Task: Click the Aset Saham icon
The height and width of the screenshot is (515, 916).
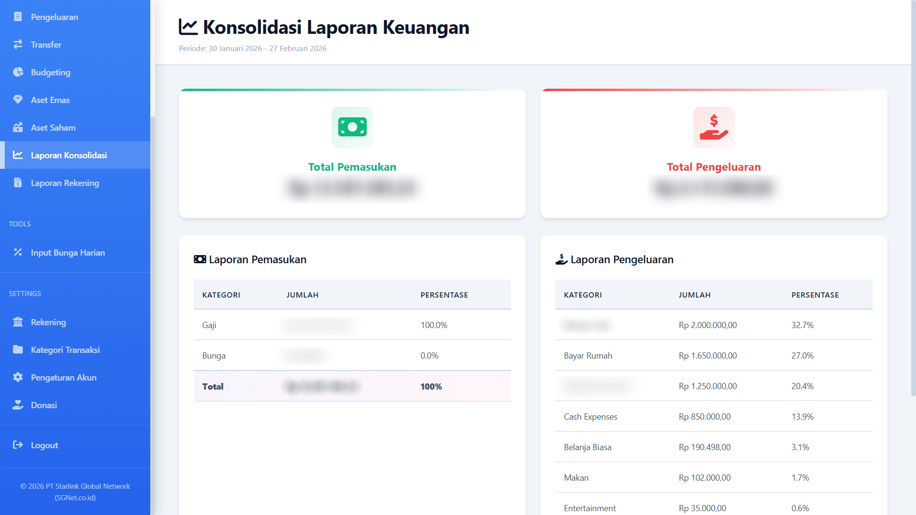Action: [x=18, y=127]
